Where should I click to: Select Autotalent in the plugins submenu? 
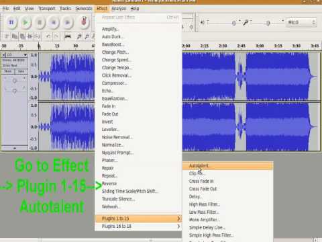point(227,166)
